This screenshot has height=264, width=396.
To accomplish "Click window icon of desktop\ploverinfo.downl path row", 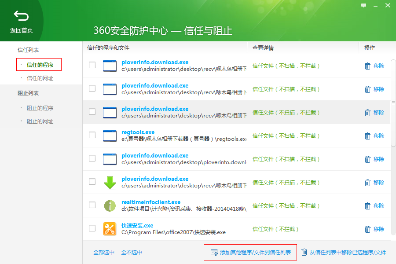I will pyautogui.click(x=110, y=159).
